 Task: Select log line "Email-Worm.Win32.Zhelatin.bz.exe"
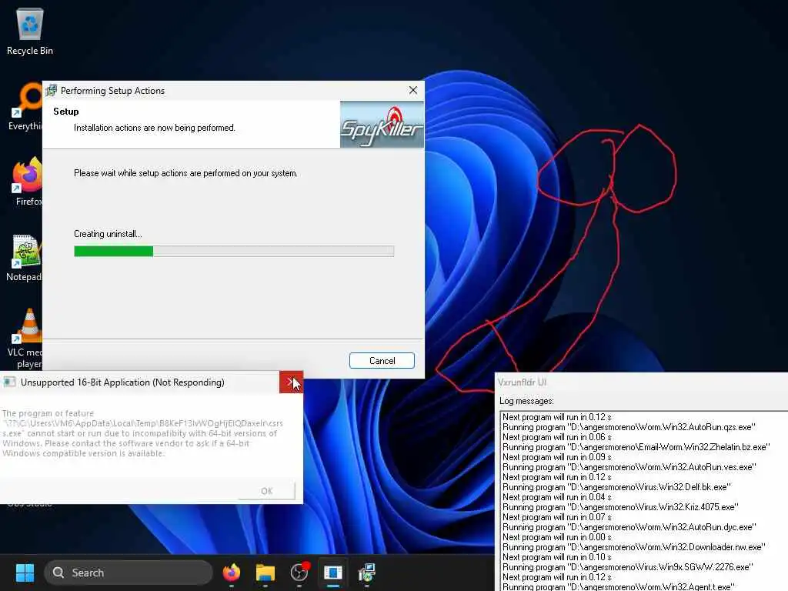pos(636,447)
